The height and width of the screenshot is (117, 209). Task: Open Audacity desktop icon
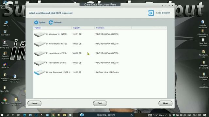(x=5, y=66)
